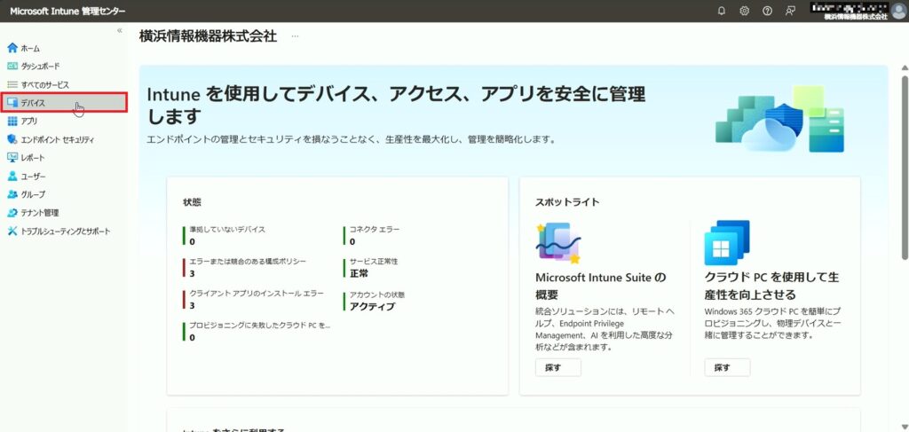Click the Home house icon in sidebar
Viewport: 909px width, 432px height.
click(x=12, y=48)
